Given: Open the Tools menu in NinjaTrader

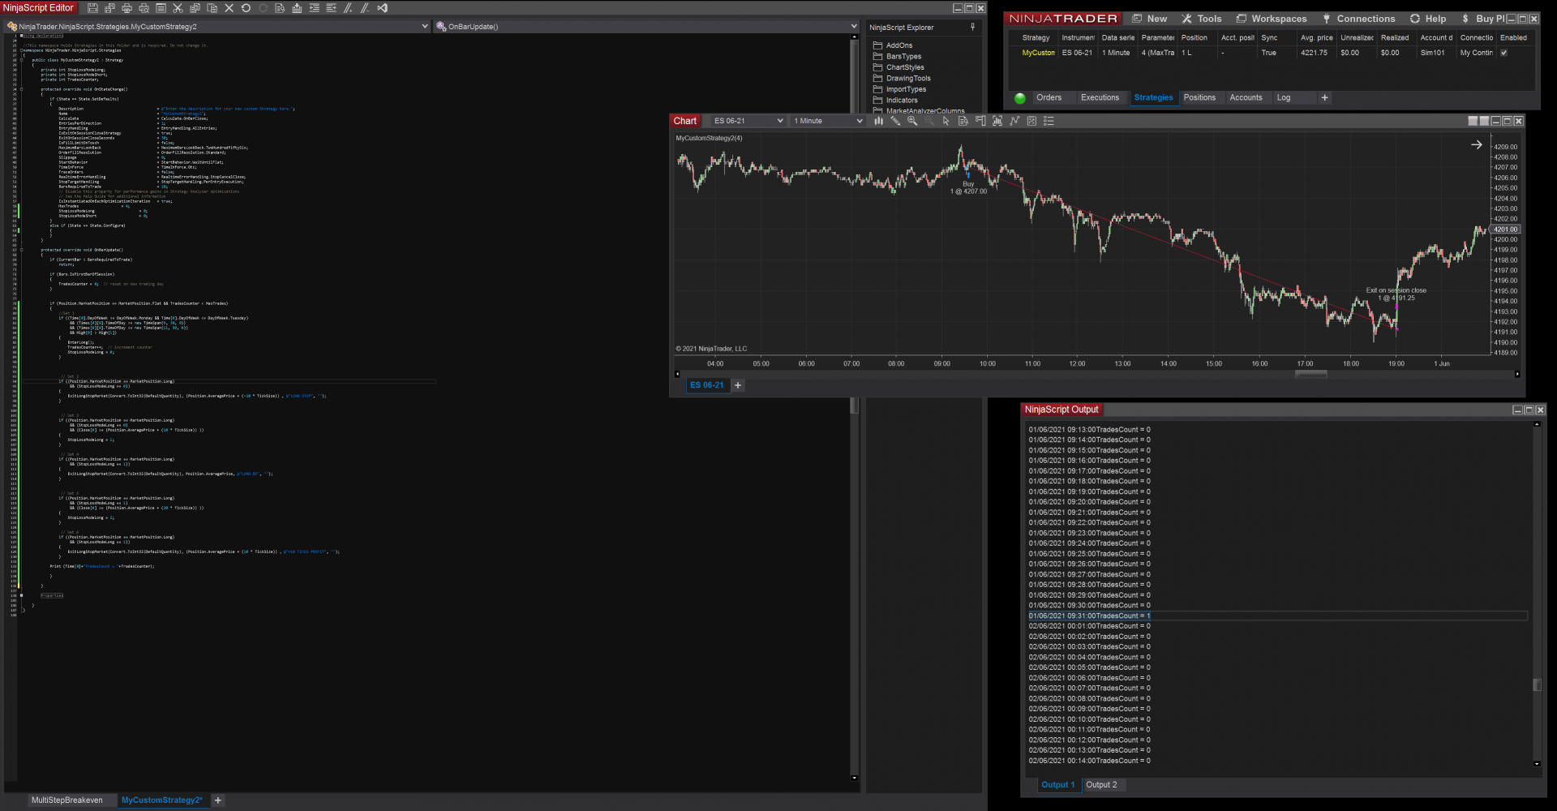Looking at the screenshot, I should pos(1202,19).
